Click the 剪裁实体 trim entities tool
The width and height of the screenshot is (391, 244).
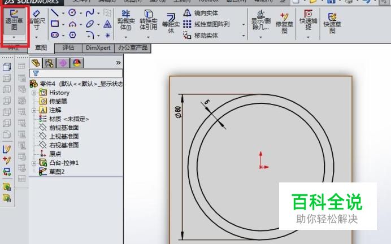coord(125,20)
